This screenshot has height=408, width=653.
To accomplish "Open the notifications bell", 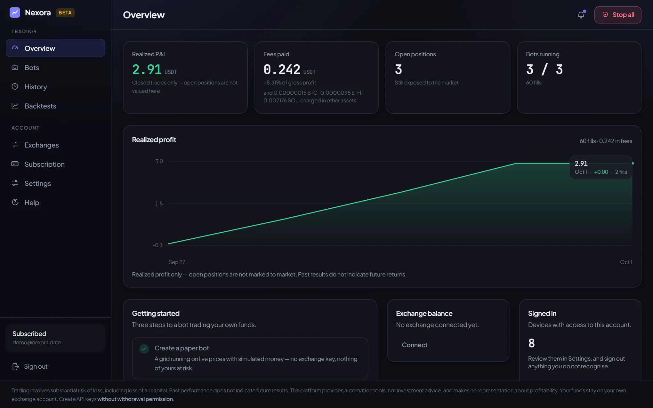I will [x=581, y=15].
